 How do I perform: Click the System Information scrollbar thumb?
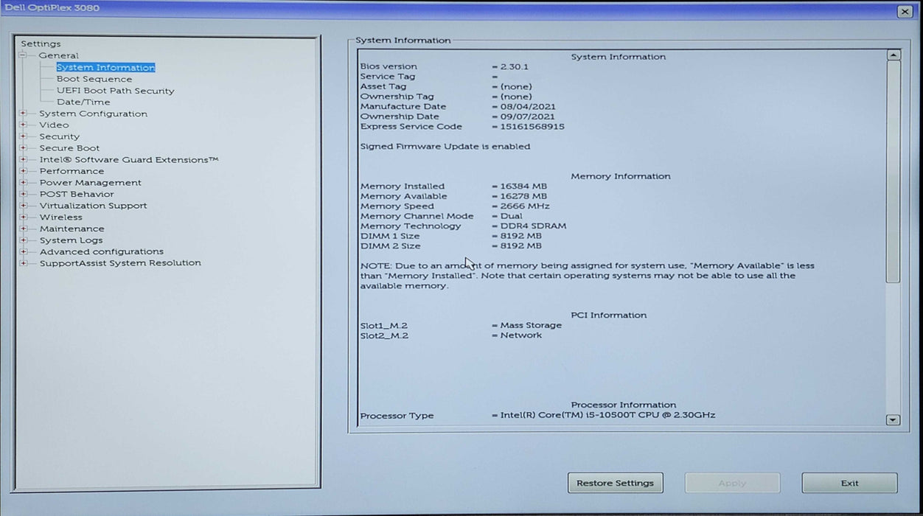pyautogui.click(x=893, y=172)
